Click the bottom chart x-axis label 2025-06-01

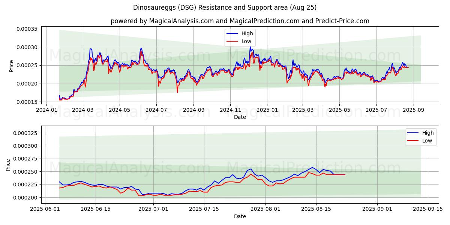(45, 210)
